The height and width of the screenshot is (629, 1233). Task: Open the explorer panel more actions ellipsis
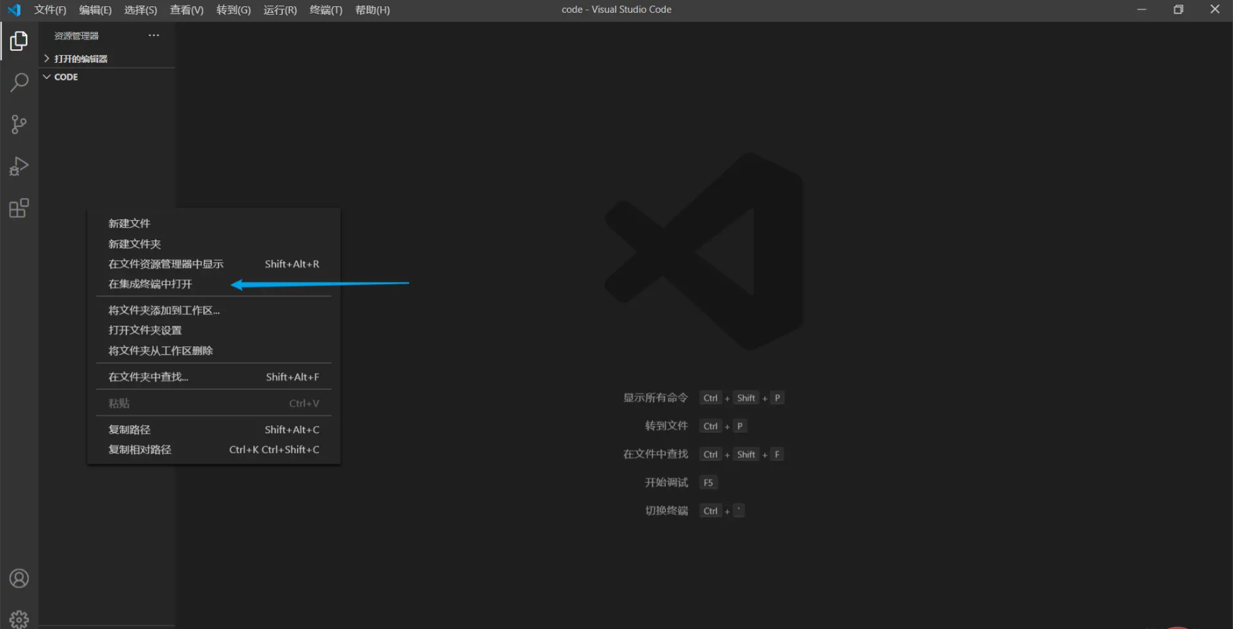[154, 35]
